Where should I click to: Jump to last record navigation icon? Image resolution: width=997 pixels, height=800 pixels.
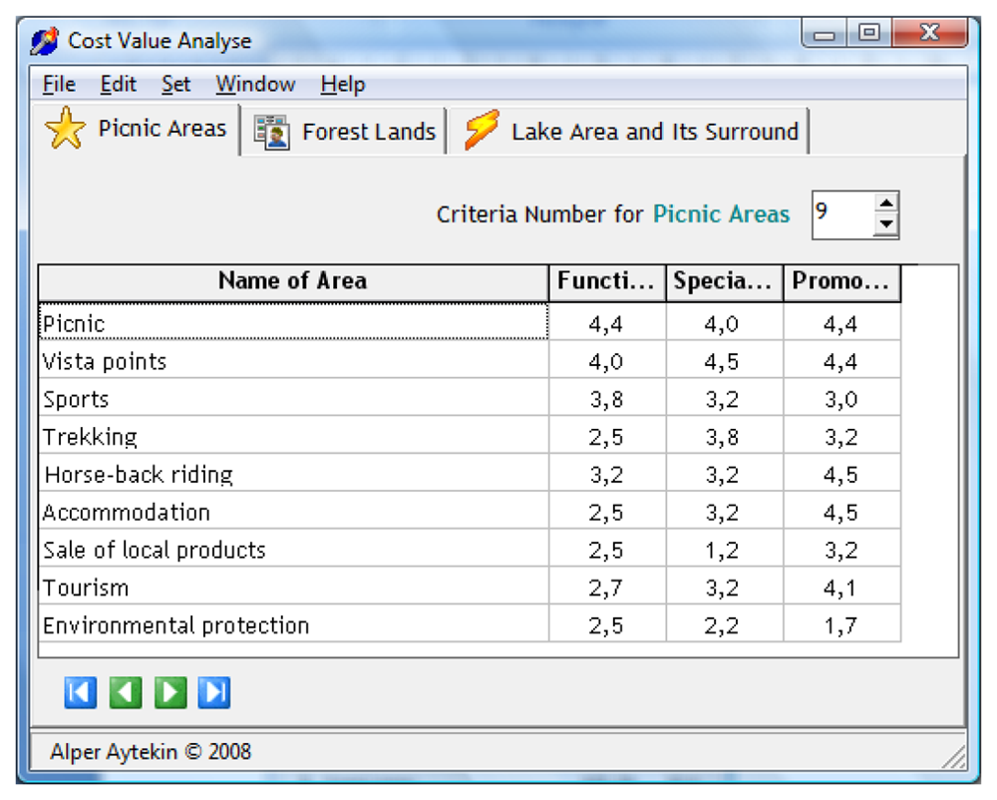[214, 691]
